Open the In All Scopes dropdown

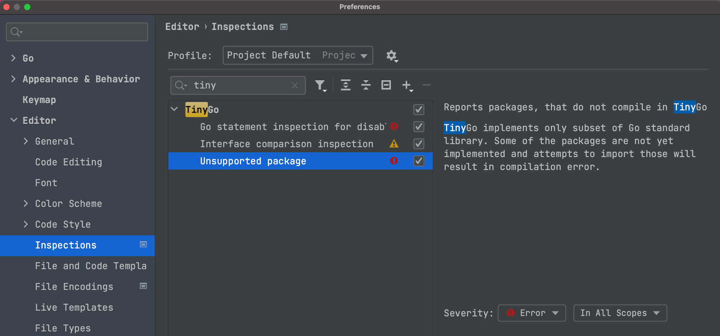(620, 313)
